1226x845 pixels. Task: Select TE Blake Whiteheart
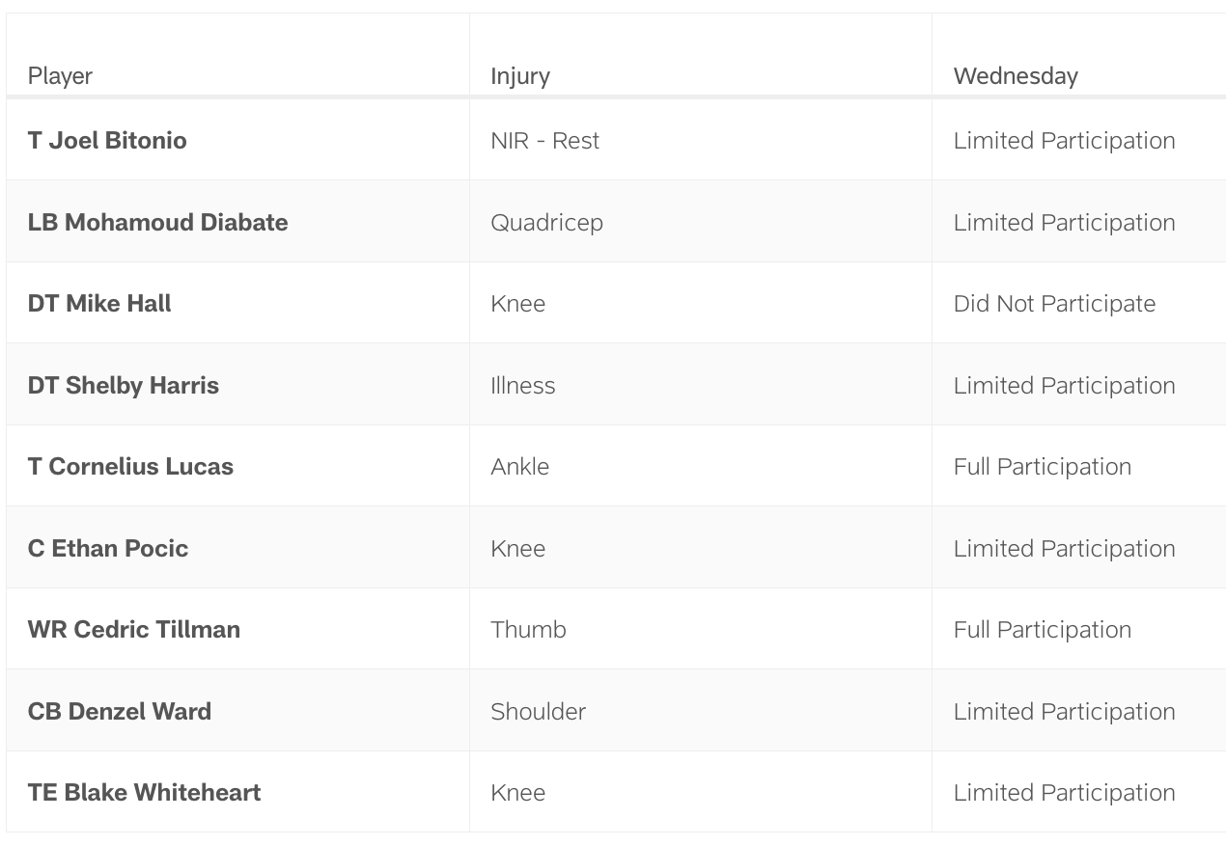click(x=144, y=793)
